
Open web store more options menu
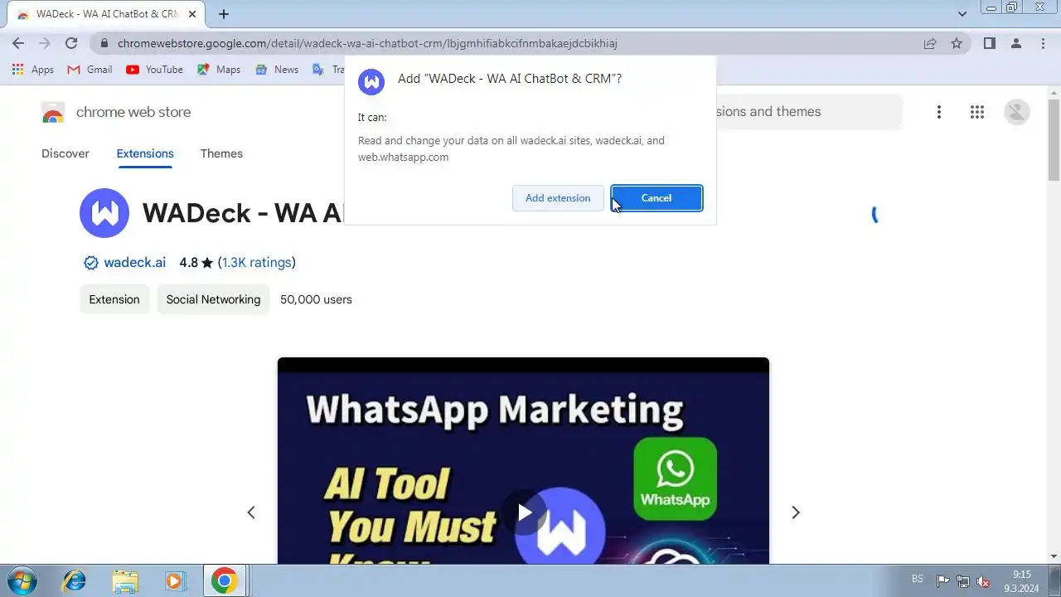[x=939, y=112]
